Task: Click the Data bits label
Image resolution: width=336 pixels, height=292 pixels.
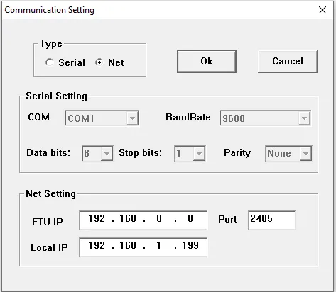Action: click(48, 152)
